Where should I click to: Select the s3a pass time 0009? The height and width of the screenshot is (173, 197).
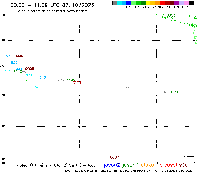[x=19, y=56]
